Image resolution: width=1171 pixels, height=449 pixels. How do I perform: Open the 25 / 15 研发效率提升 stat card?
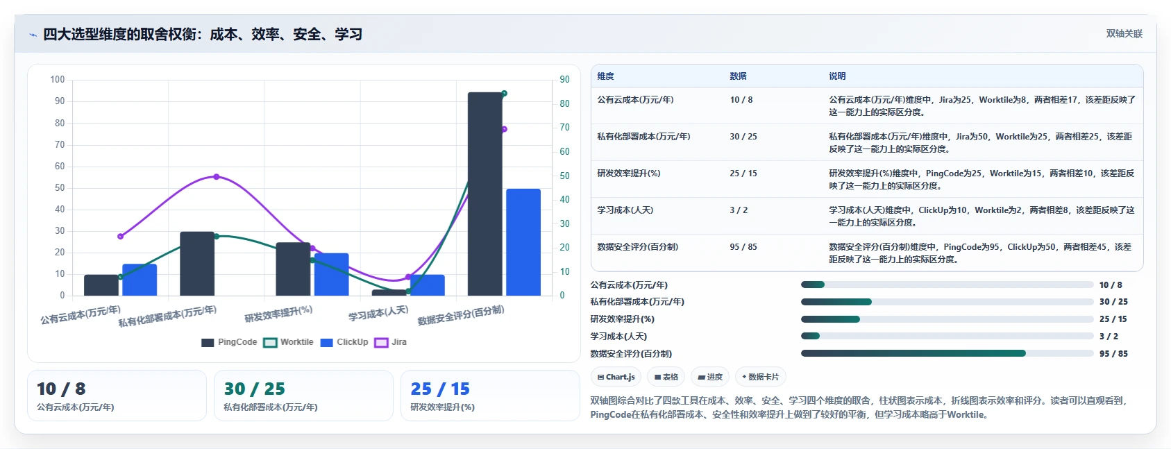tap(490, 396)
